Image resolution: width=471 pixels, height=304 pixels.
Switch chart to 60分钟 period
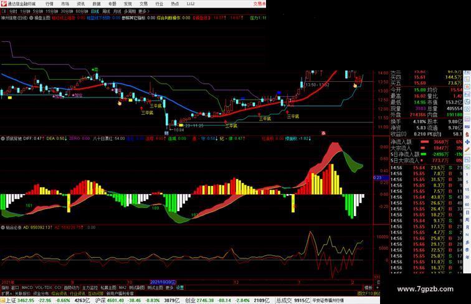coord(82,11)
